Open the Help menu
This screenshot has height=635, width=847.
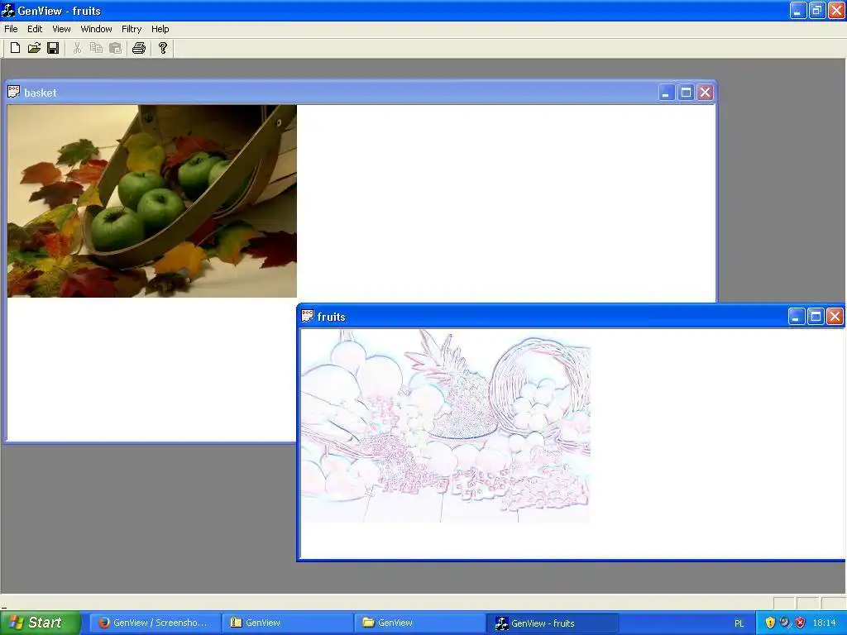160,29
